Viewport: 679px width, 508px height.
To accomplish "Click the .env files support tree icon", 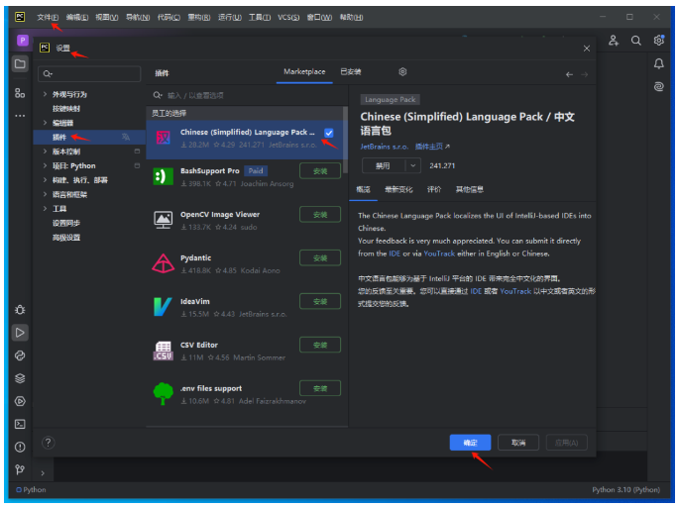I will point(164,394).
